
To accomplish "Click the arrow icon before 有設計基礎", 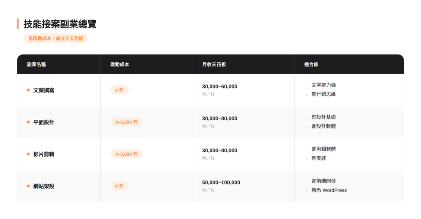I will point(307,118).
